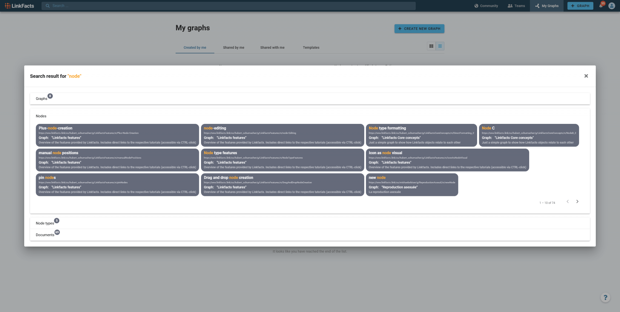Click the CREATE NEW GRAPH button
Image resolution: width=620 pixels, height=312 pixels.
(x=419, y=28)
